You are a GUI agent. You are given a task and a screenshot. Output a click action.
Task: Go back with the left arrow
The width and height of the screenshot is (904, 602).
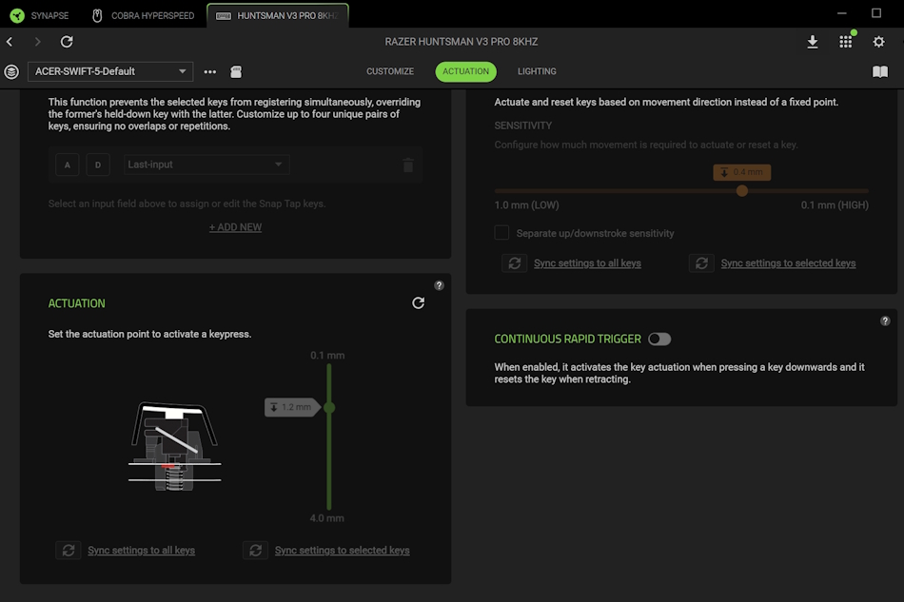10,42
